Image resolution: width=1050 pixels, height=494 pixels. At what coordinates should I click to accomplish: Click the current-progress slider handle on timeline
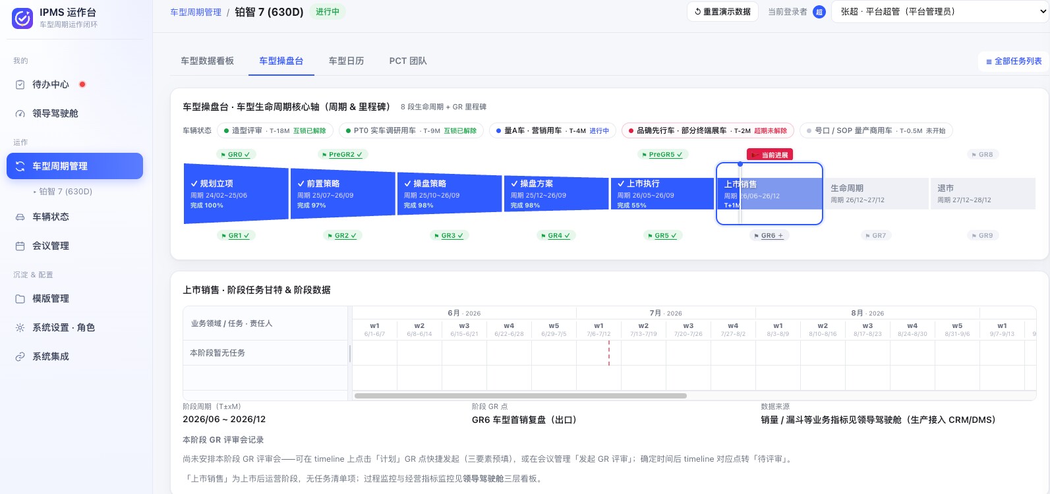coord(740,164)
